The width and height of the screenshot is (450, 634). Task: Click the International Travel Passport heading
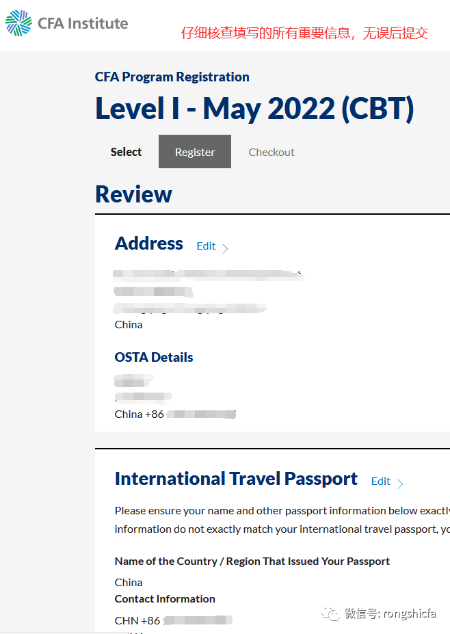tap(236, 479)
